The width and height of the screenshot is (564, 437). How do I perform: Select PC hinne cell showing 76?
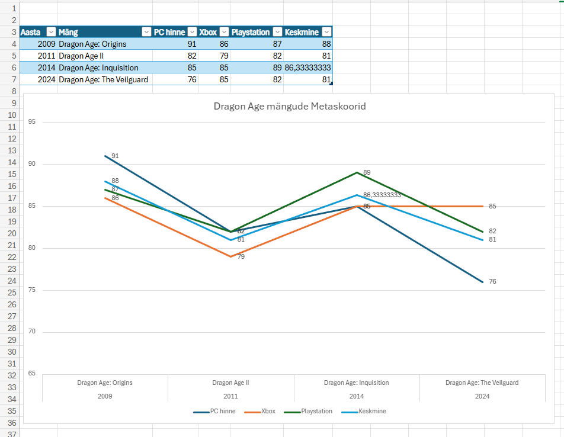point(175,79)
